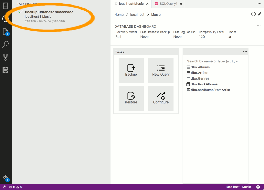The image size is (264, 190).
Task: Select the Backup Database succeeded task entry
Action: click(49, 12)
